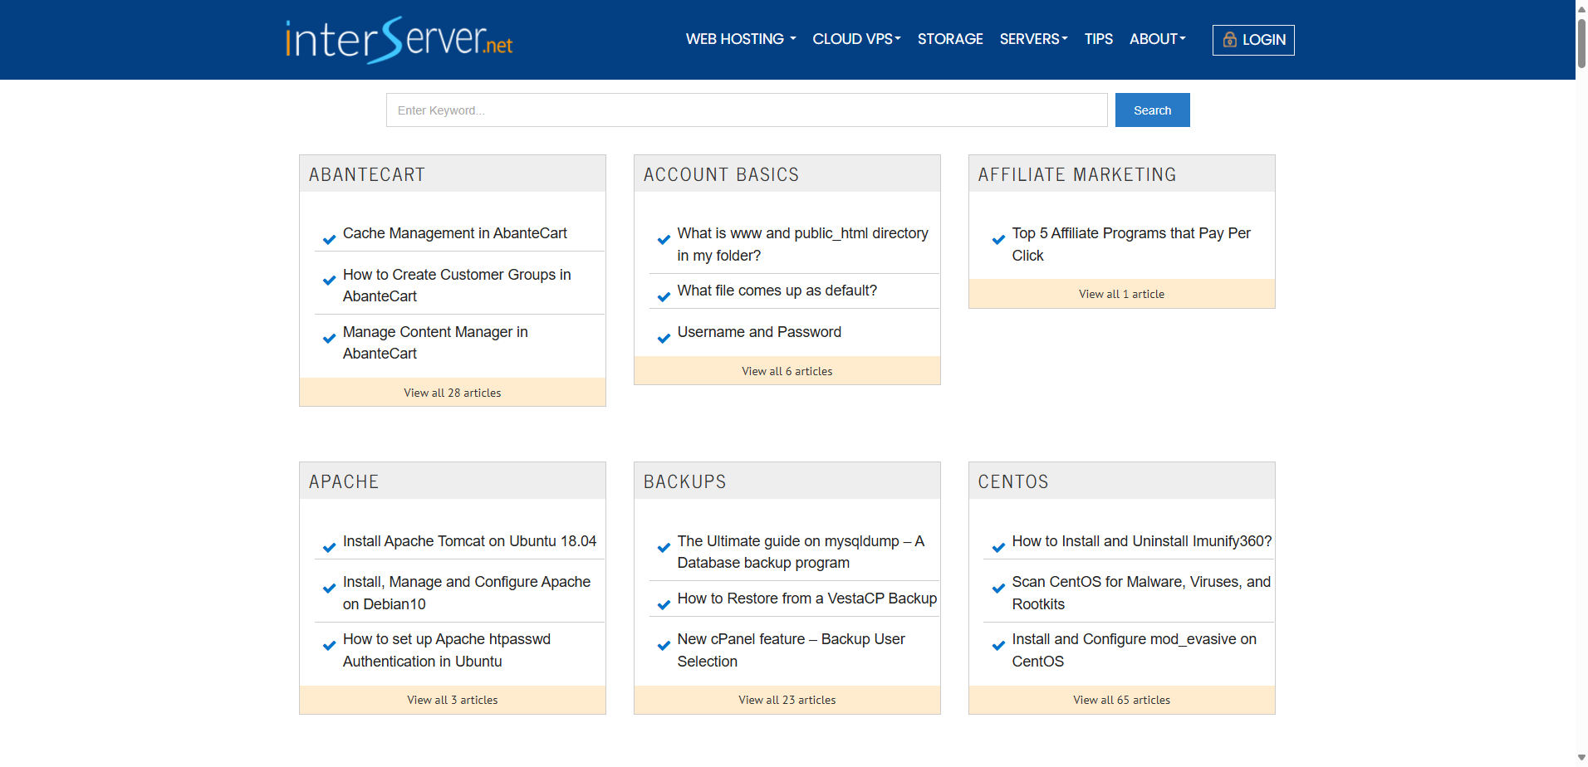The width and height of the screenshot is (1588, 767).
Task: Expand the Web Hosting dropdown menu
Action: tap(741, 39)
